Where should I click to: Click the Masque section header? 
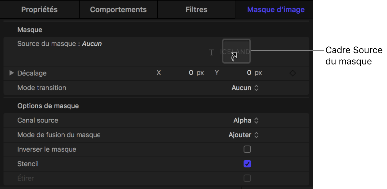point(30,30)
